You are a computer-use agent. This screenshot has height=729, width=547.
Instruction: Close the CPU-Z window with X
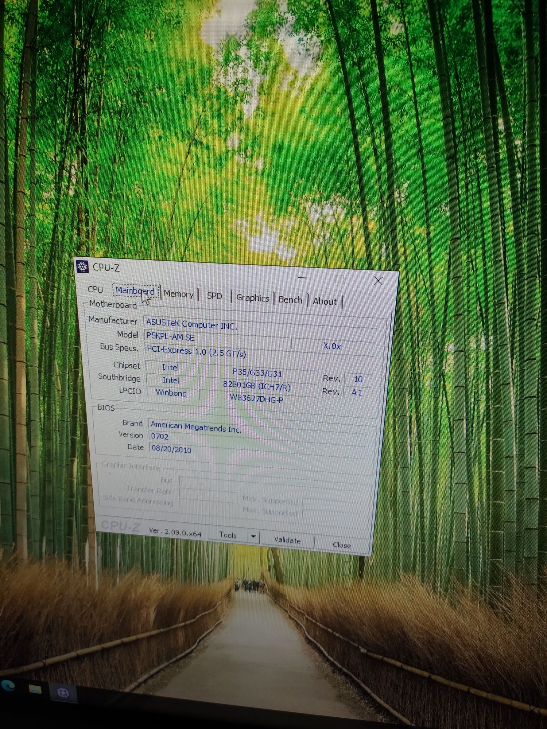(378, 281)
